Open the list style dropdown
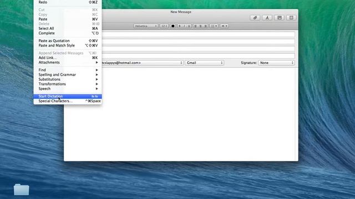 click(214, 26)
